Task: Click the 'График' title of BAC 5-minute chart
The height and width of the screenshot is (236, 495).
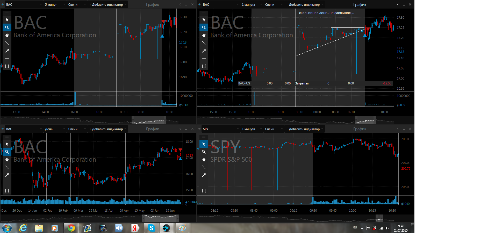Action: pyautogui.click(x=152, y=5)
